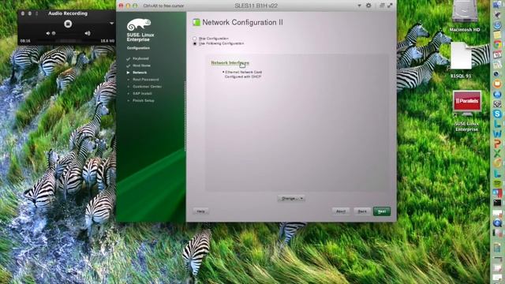Open Microsoft Word in the Dock
This screenshot has width=505, height=284.
point(497,133)
